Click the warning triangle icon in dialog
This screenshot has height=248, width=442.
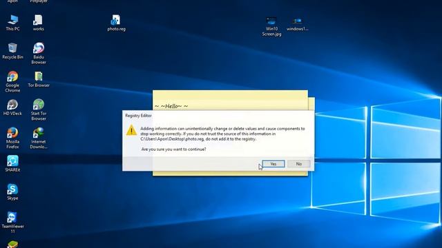[131, 130]
